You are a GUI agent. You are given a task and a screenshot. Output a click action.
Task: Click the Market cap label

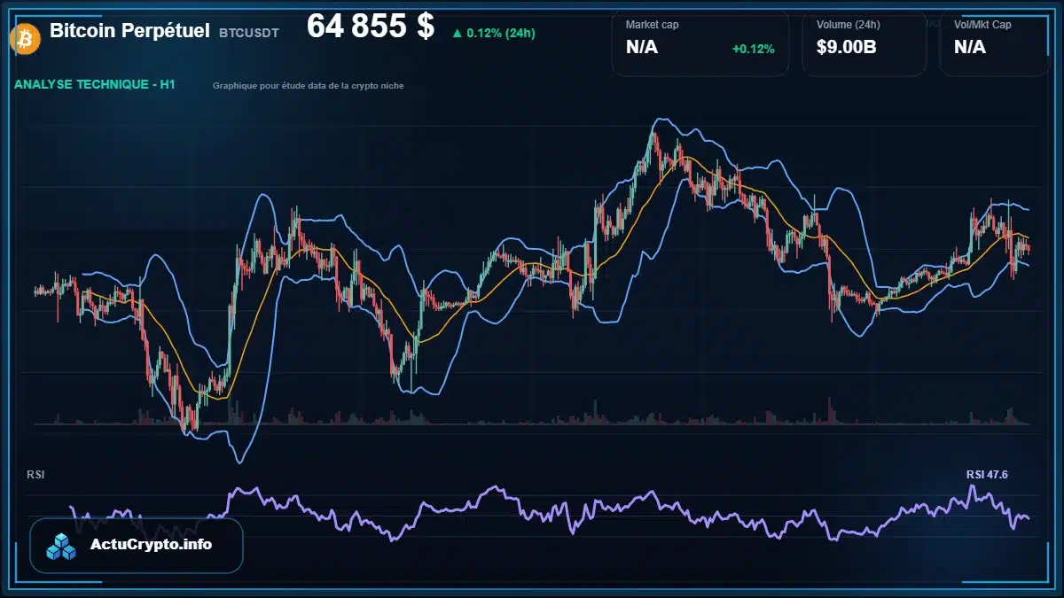653,25
